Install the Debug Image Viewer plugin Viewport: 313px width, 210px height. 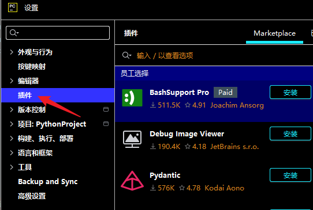tap(290, 133)
